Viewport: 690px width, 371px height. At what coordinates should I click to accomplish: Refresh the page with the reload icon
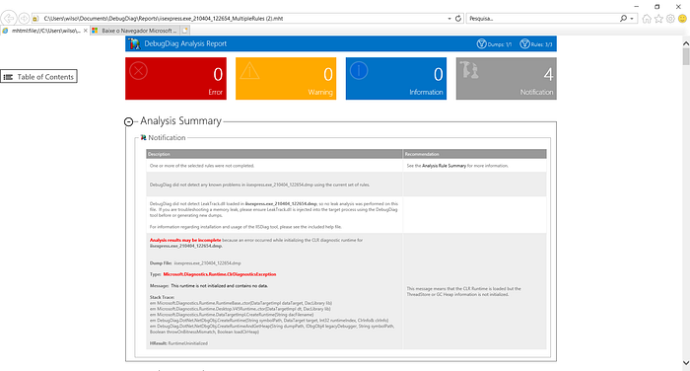pyautogui.click(x=458, y=19)
